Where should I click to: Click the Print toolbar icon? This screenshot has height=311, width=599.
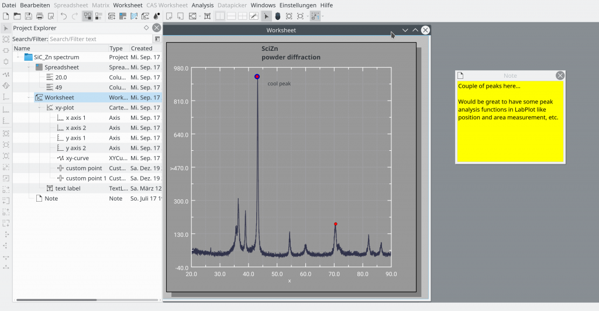40,16
